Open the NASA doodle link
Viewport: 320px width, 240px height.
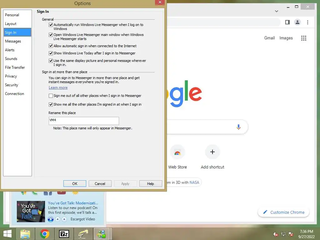pyautogui.click(x=194, y=182)
